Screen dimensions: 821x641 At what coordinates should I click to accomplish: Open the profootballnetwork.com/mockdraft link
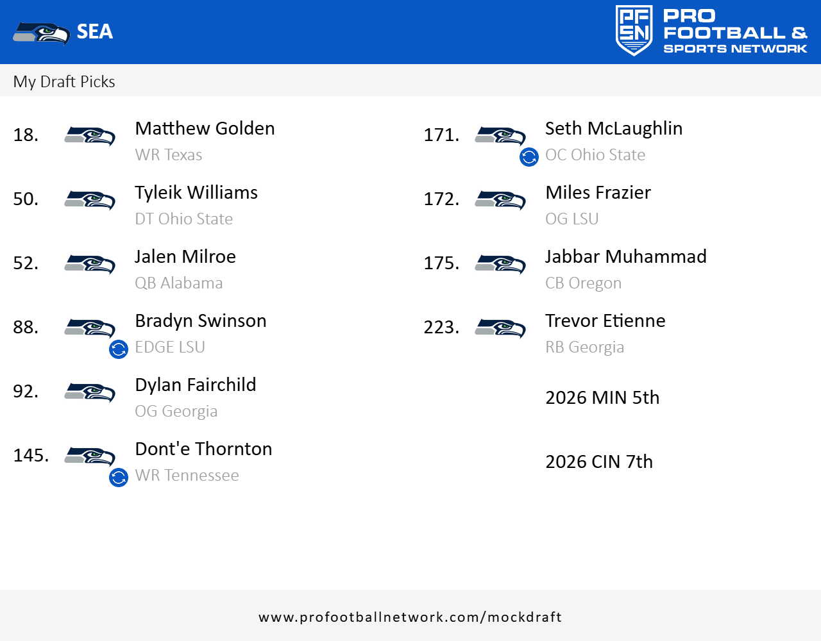(x=410, y=617)
